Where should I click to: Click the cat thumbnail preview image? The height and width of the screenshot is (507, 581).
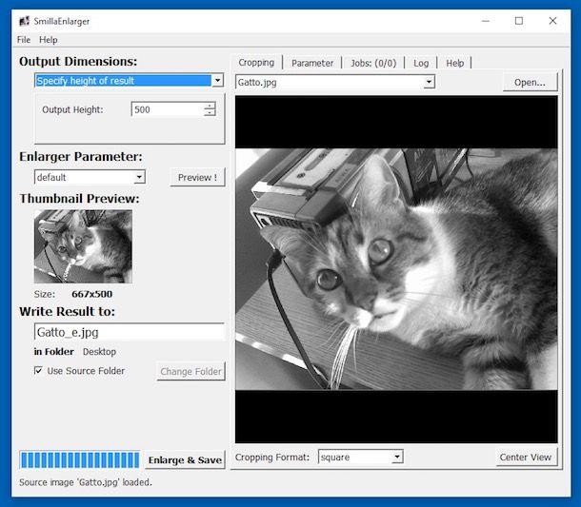(83, 246)
